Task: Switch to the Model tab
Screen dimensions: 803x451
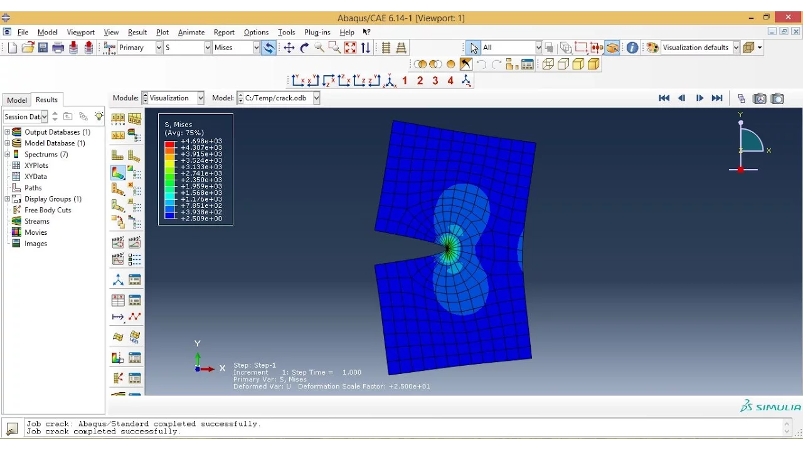Action: [x=17, y=100]
